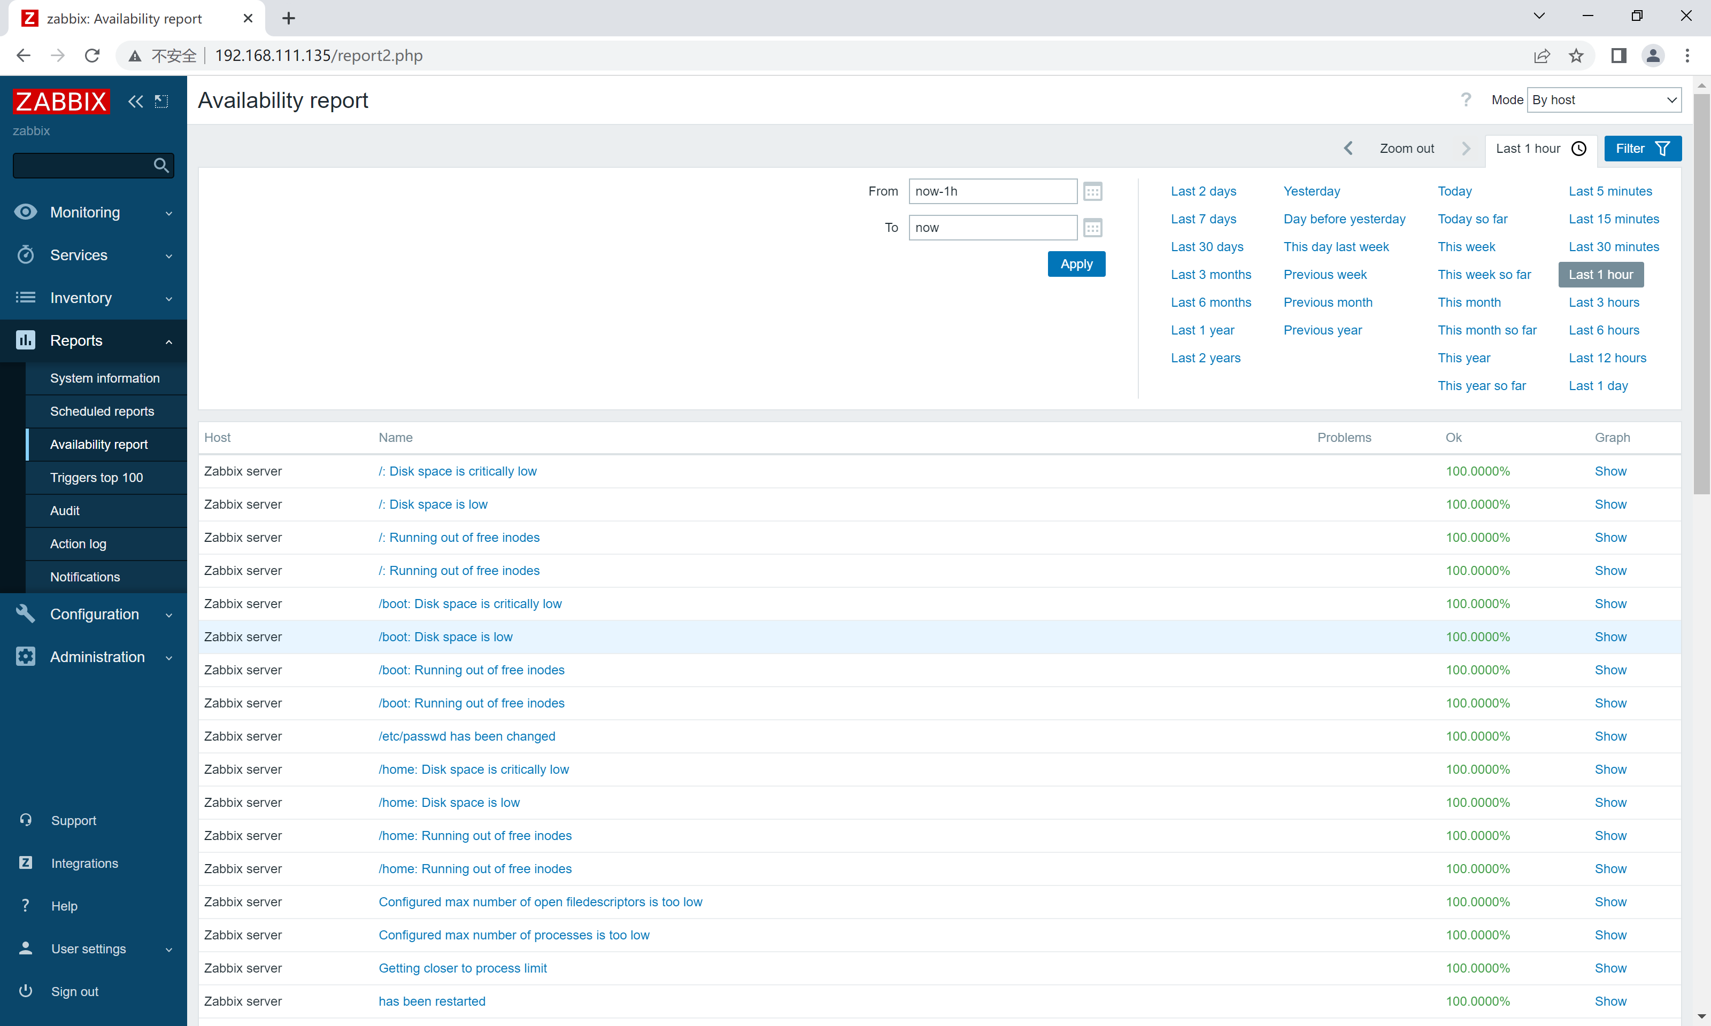Expand the Configuration menu chevron

tap(169, 615)
